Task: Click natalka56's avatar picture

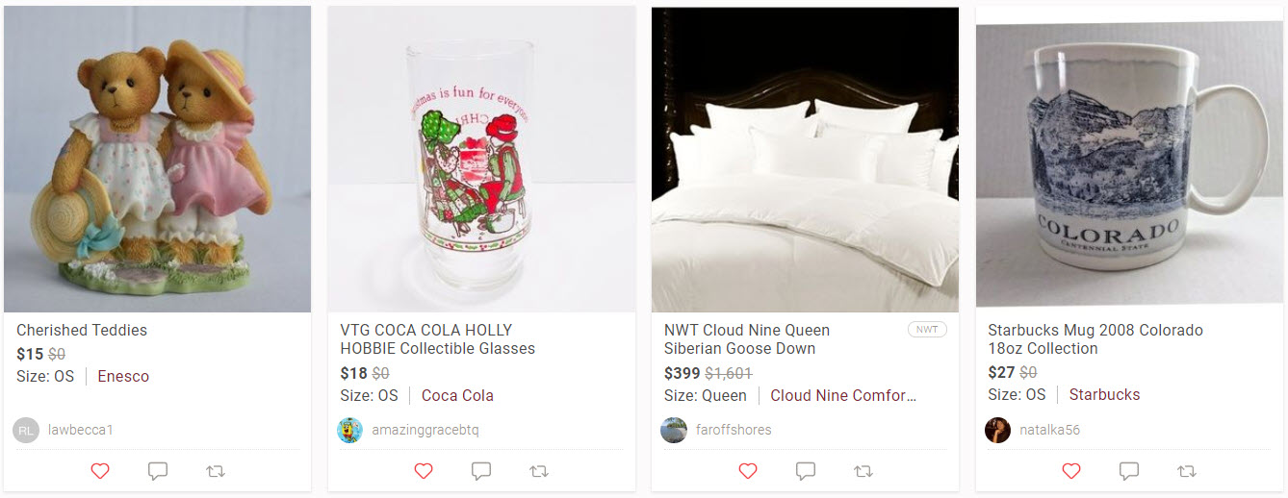Action: [997, 430]
